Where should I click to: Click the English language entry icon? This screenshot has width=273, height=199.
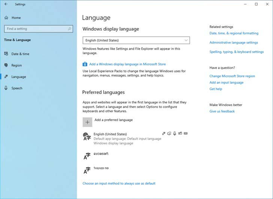pyautogui.click(x=87, y=136)
